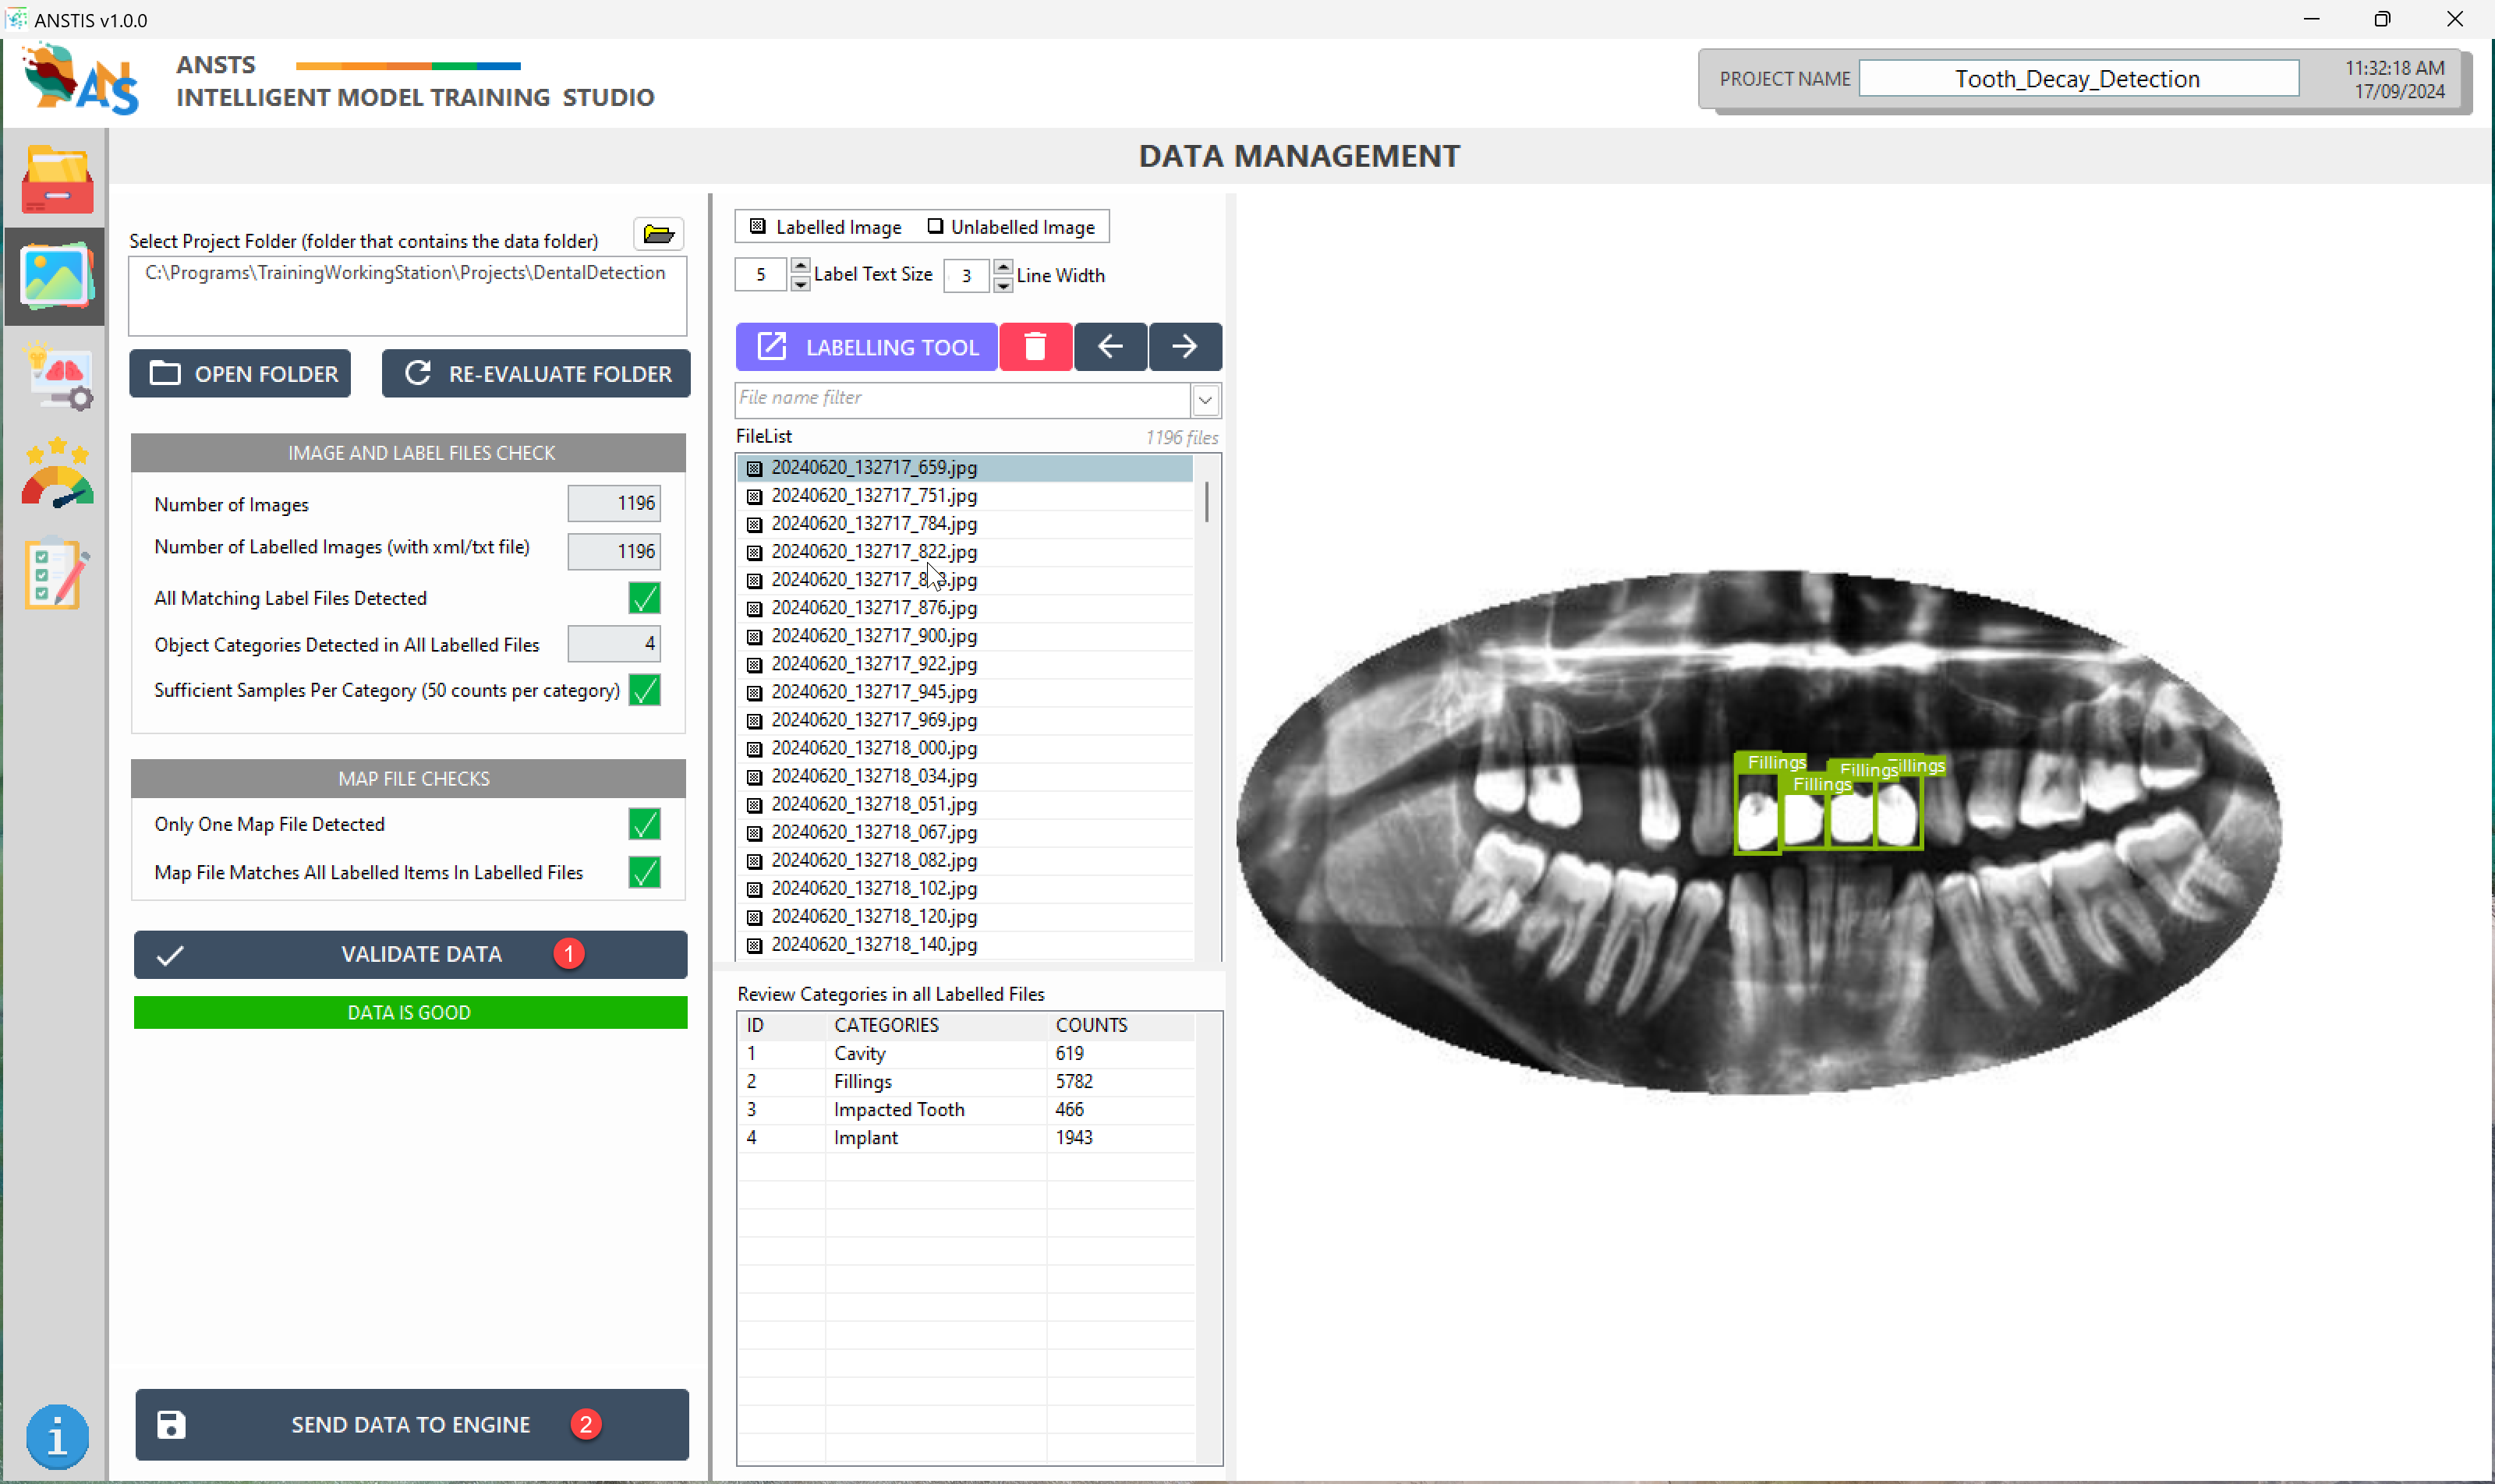Increase Label Text Size stepper
The height and width of the screenshot is (1484, 2495).
[x=800, y=266]
